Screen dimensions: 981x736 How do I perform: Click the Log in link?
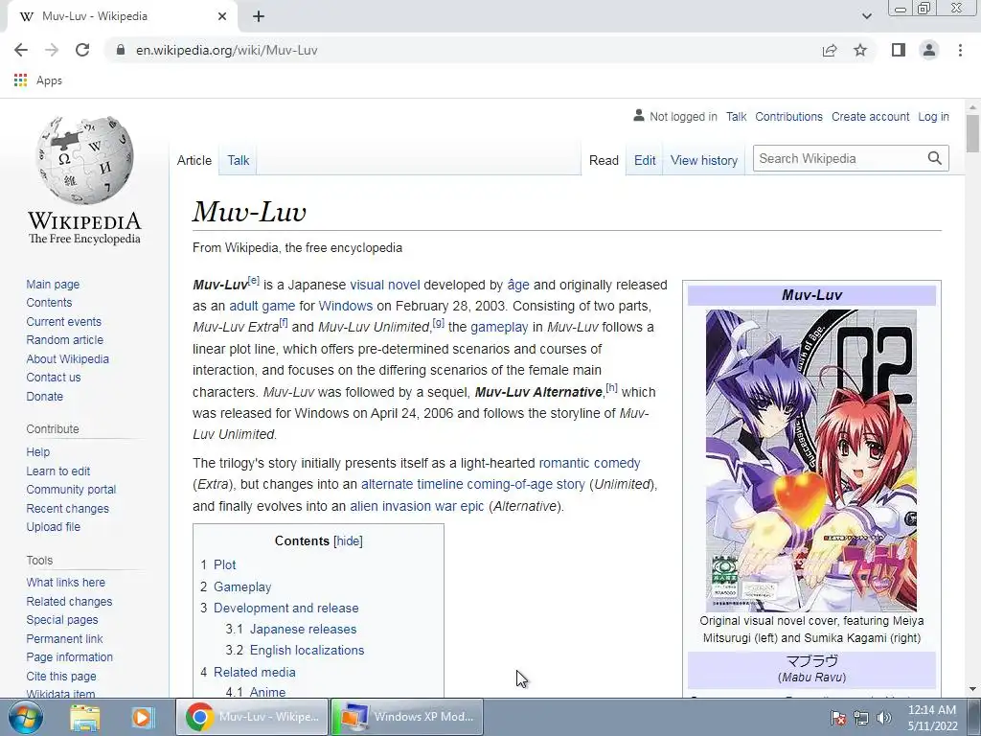pos(933,116)
